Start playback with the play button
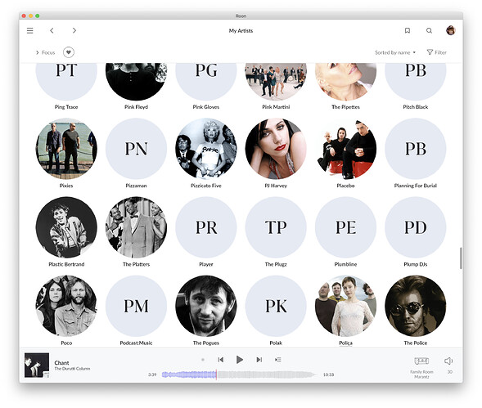The image size is (482, 408). (x=240, y=360)
